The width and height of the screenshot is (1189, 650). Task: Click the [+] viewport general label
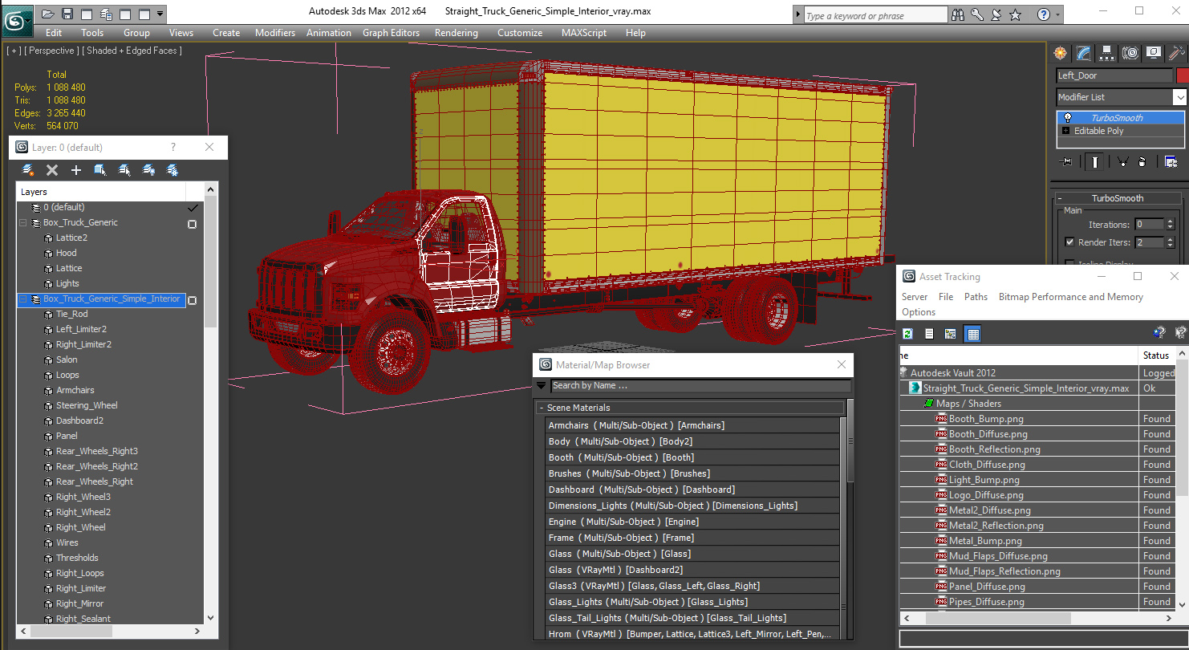point(14,51)
